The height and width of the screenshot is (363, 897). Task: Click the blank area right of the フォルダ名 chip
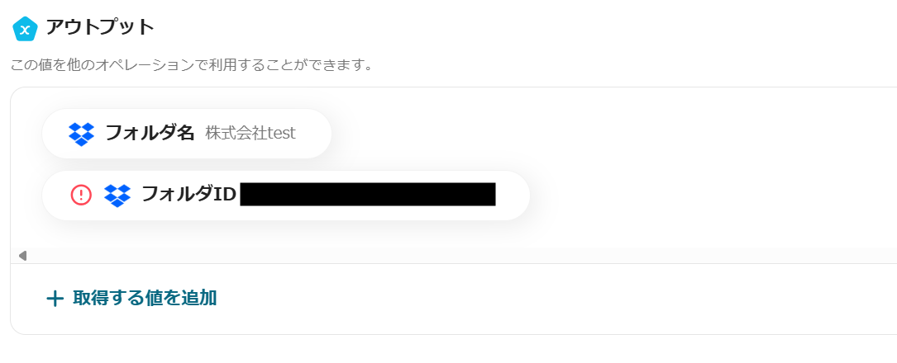[x=612, y=134]
